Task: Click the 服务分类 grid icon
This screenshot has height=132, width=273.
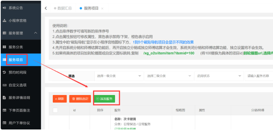Action: tap(4, 47)
